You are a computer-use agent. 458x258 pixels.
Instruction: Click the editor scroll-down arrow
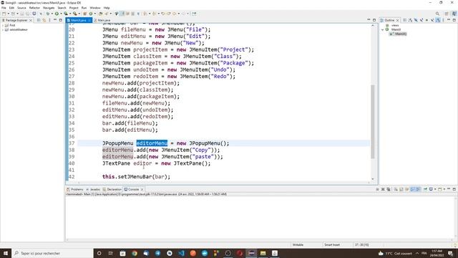[x=372, y=178]
